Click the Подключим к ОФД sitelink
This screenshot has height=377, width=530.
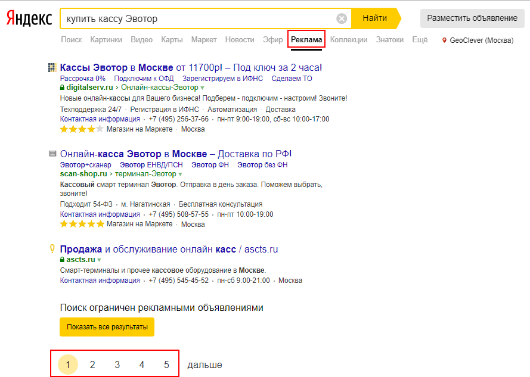pos(144,79)
